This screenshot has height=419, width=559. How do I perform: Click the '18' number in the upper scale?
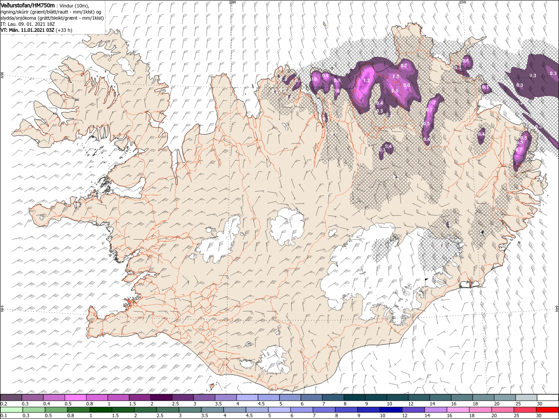click(x=476, y=404)
